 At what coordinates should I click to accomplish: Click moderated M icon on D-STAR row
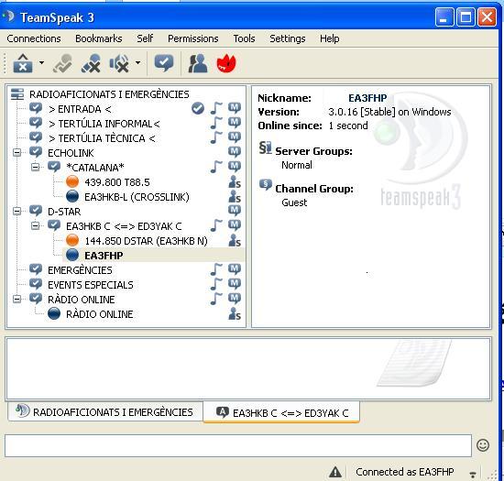[x=235, y=211]
